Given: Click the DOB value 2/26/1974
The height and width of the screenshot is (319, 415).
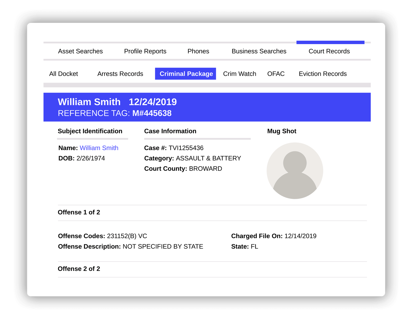Looking at the screenshot, I should pyautogui.click(x=91, y=158).
